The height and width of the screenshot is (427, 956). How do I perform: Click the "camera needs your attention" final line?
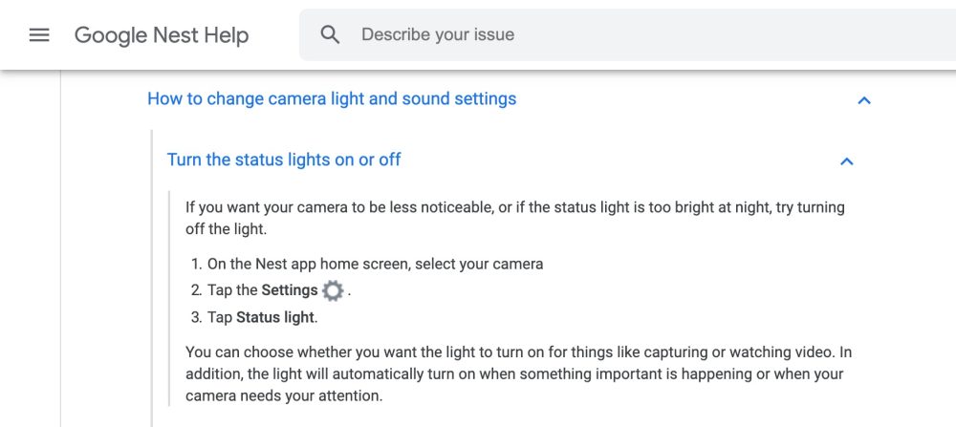pyautogui.click(x=284, y=395)
